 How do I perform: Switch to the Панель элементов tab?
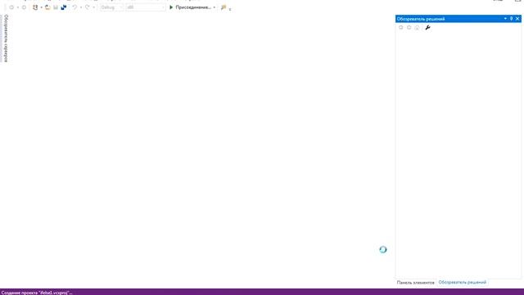point(415,283)
